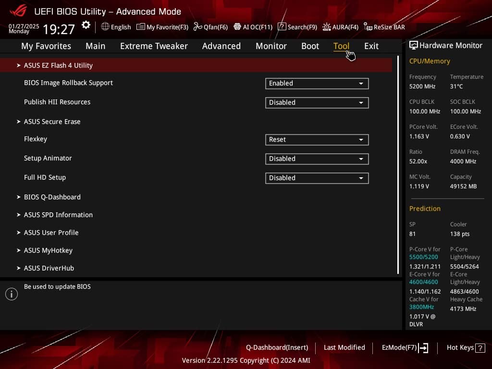This screenshot has height=369, width=492.
Task: Click the CPU/Memory section heading
Action: point(430,61)
